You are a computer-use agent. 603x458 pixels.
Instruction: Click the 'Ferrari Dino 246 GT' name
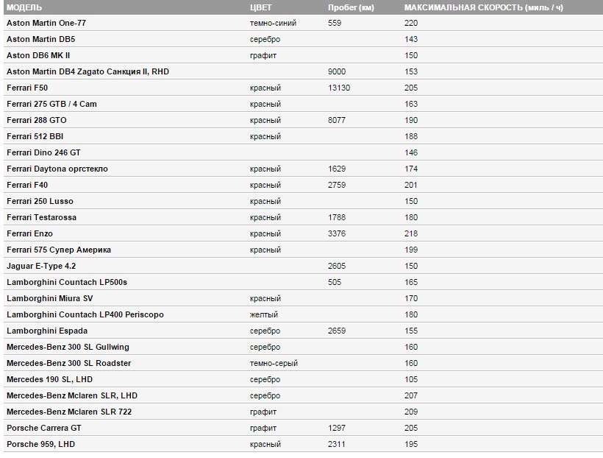(43, 152)
